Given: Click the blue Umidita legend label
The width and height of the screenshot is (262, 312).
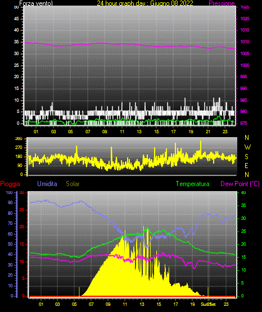Looking at the screenshot, I should (x=47, y=184).
